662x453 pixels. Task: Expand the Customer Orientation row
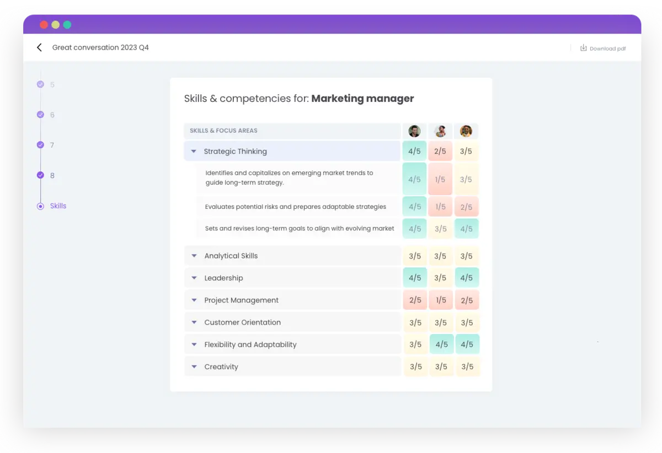(194, 322)
